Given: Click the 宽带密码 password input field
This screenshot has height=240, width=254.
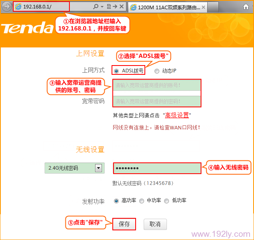Looking at the screenshot, I should (x=157, y=101).
